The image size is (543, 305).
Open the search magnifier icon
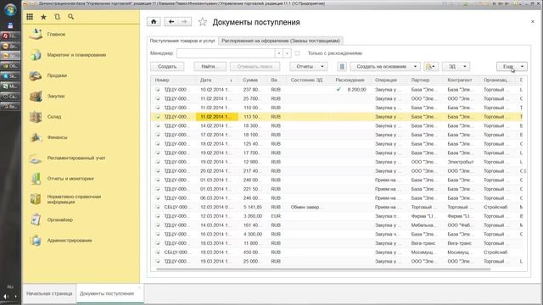coord(70,17)
